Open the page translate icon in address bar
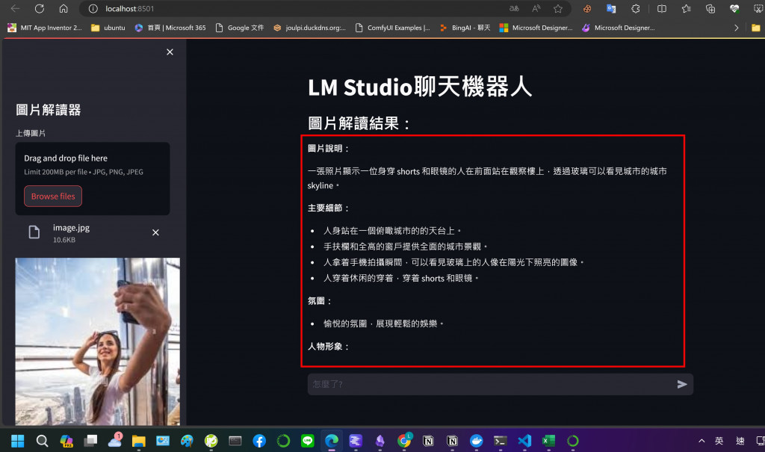The height and width of the screenshot is (452, 765). point(514,8)
